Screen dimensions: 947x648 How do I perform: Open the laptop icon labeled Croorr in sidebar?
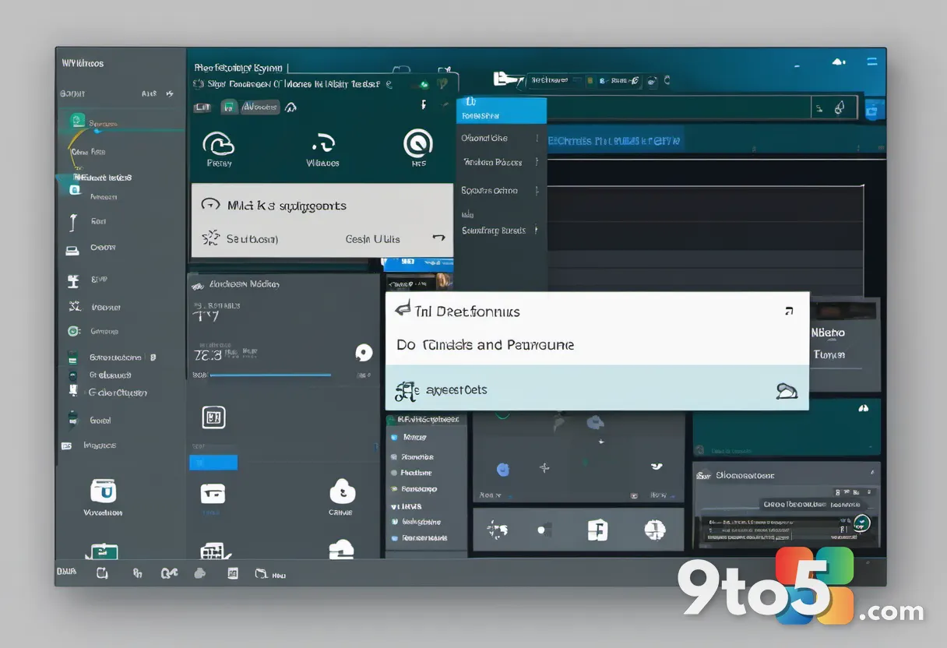pos(72,249)
